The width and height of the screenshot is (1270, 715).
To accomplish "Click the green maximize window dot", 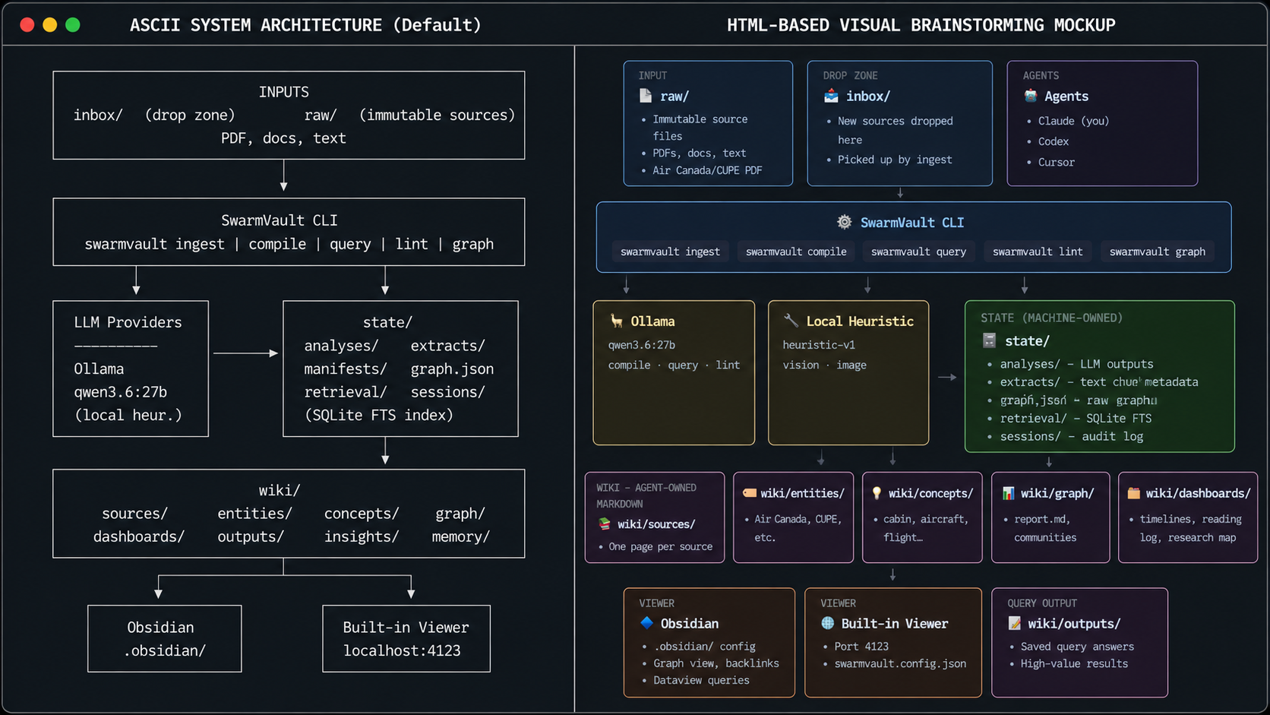I will pos(73,24).
